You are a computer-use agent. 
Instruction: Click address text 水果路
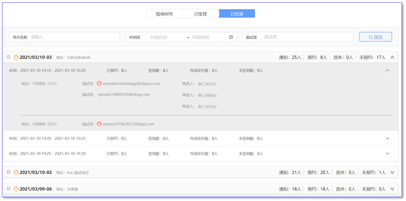72,189
